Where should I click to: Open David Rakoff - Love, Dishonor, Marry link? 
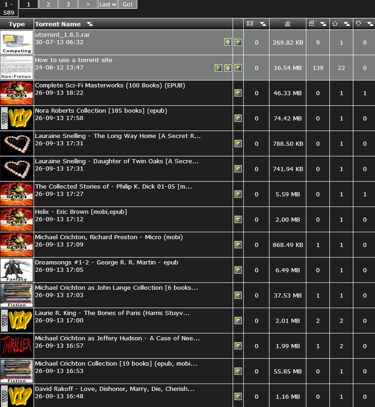coord(114,389)
